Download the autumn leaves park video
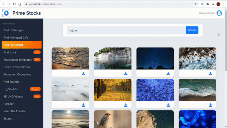Screen dimensions: 227x128 (x=126, y=105)
